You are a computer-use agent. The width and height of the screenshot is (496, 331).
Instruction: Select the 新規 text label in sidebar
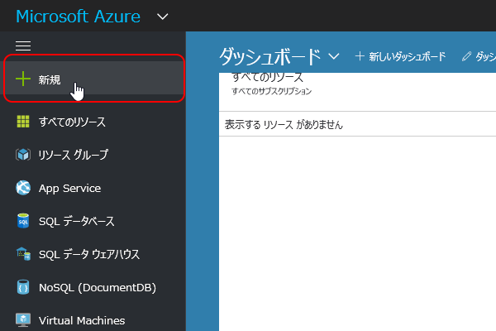click(50, 79)
